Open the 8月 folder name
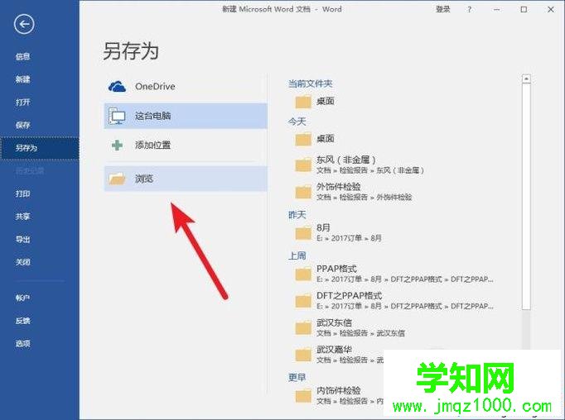This screenshot has width=565, height=420. 323,227
